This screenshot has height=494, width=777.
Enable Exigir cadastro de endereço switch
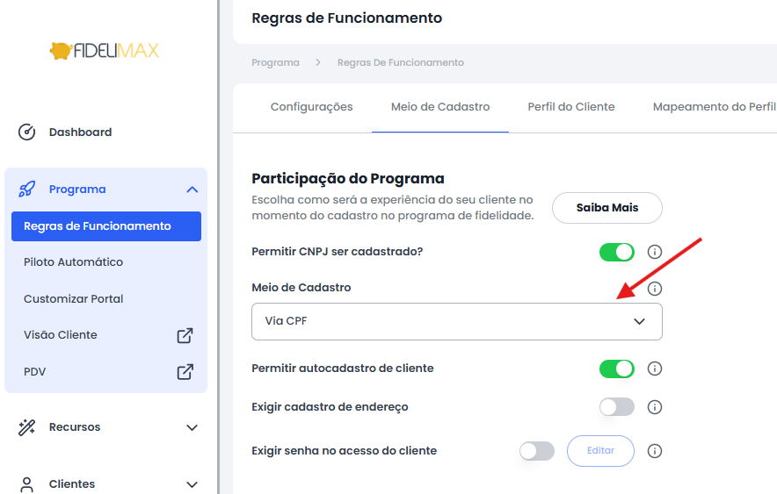coord(617,407)
